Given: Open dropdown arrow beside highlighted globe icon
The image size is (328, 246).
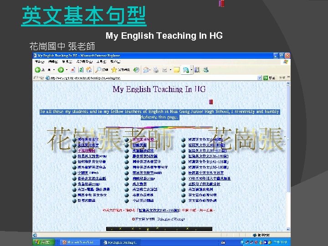Looking at the screenshot, I should (191, 70).
